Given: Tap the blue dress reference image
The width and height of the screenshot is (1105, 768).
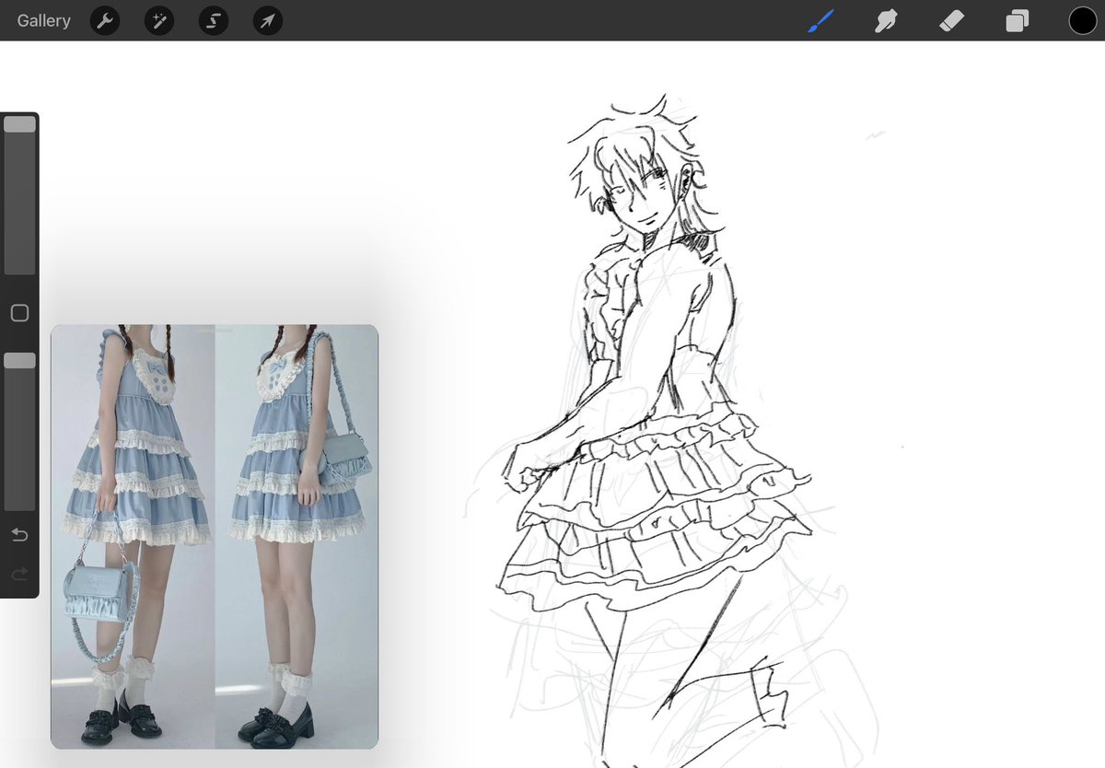Looking at the screenshot, I should (215, 536).
